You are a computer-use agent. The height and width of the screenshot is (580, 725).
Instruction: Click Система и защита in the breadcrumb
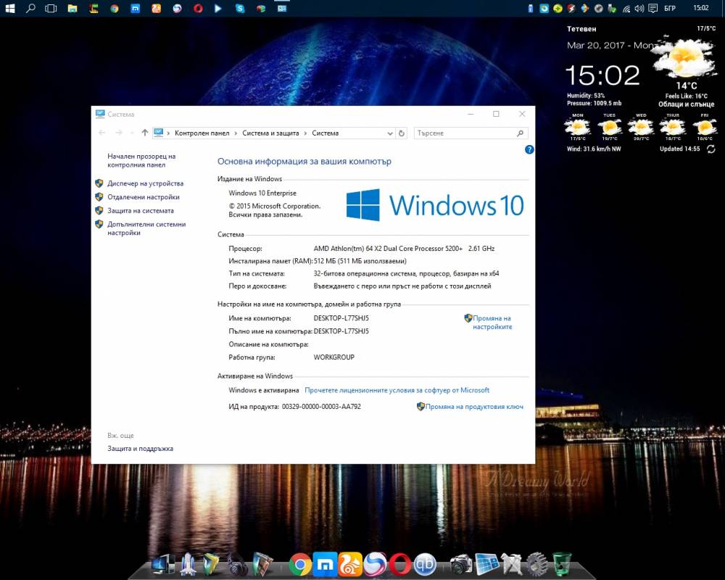click(270, 133)
